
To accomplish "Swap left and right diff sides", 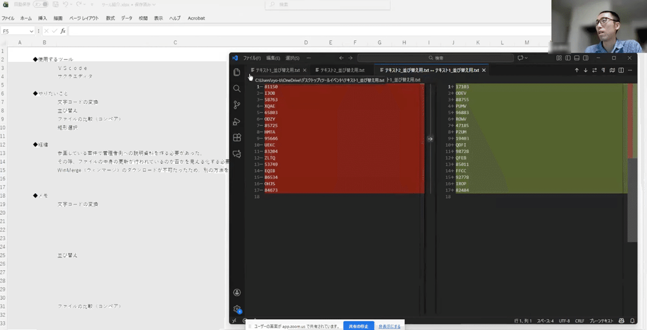I will point(594,70).
